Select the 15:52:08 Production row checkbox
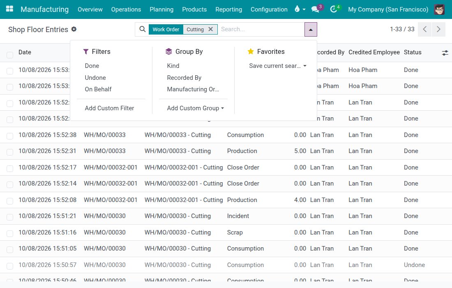 point(10,201)
